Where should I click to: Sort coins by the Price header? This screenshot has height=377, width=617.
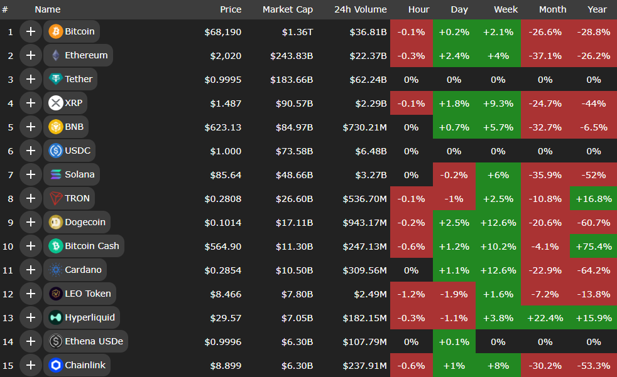pyautogui.click(x=231, y=9)
